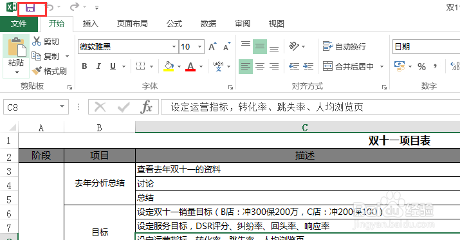The image size is (460, 240).
Task: Apply comma style
Action: [x=436, y=67]
